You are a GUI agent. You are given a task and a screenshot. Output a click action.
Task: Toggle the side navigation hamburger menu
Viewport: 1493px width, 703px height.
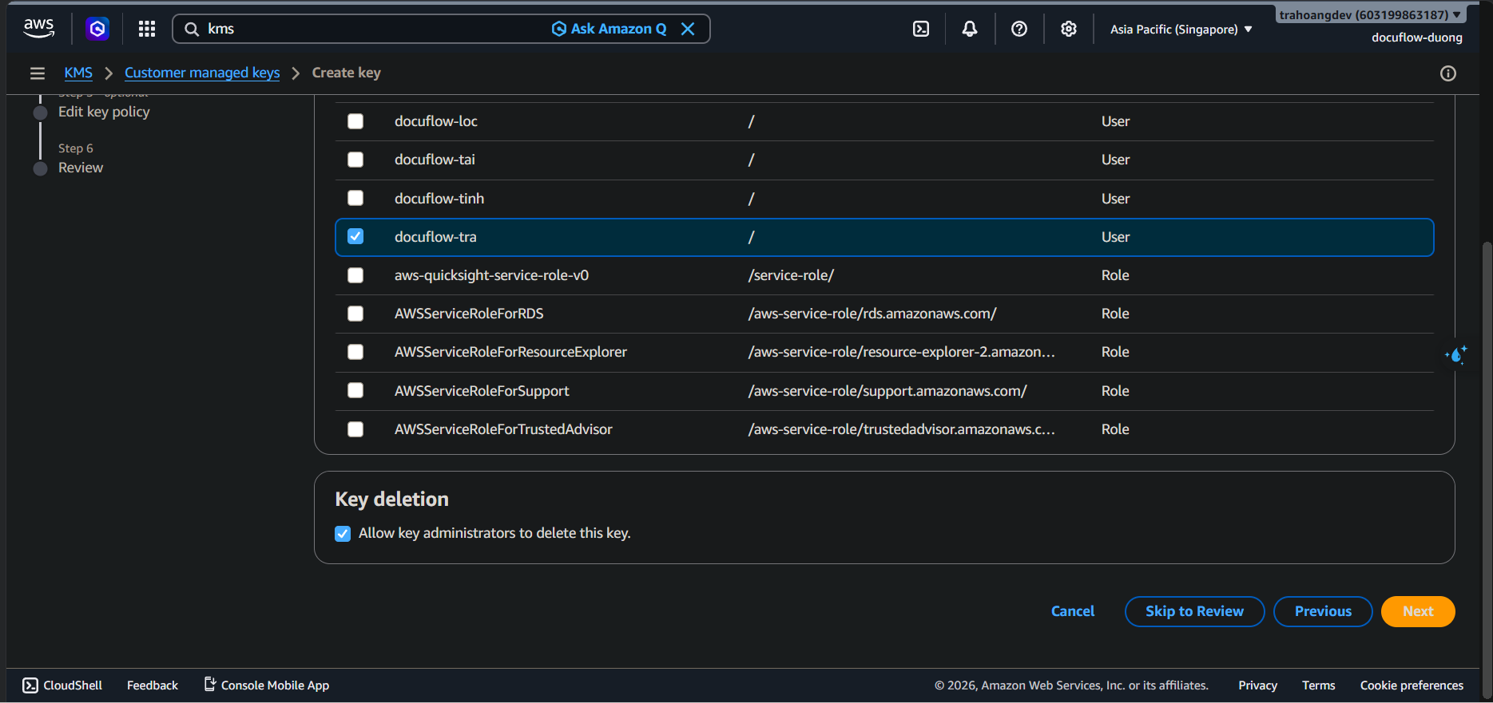click(x=38, y=73)
